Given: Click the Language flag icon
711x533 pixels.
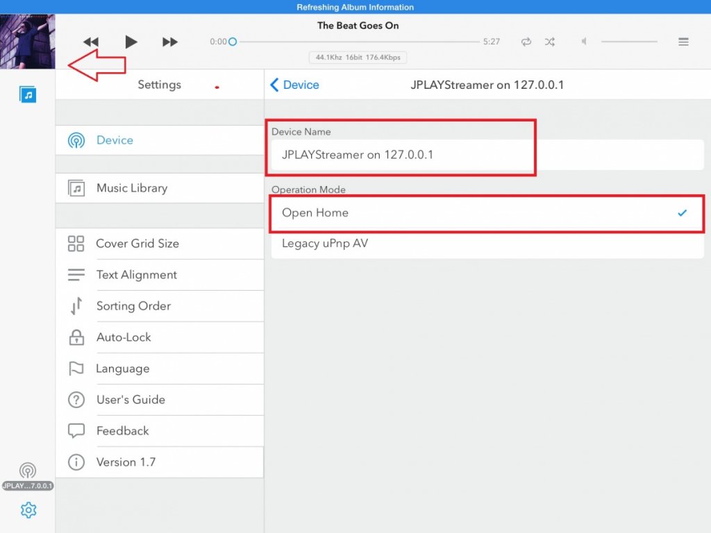Looking at the screenshot, I should 76,369.
